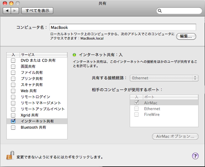205x167 pixels.
Task: Enable スキャナ共有 checkbox
Action: 13,85
